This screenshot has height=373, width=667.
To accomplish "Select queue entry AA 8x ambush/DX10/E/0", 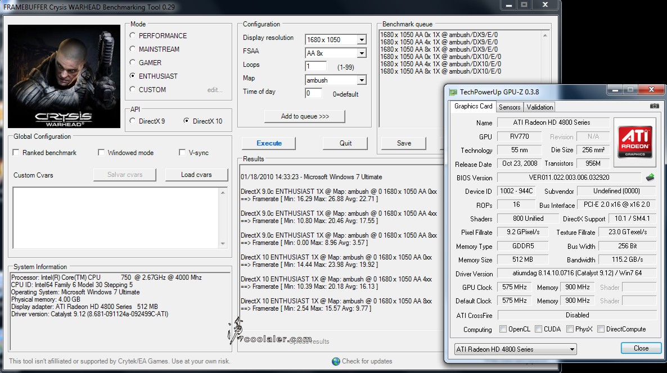I will coord(441,71).
